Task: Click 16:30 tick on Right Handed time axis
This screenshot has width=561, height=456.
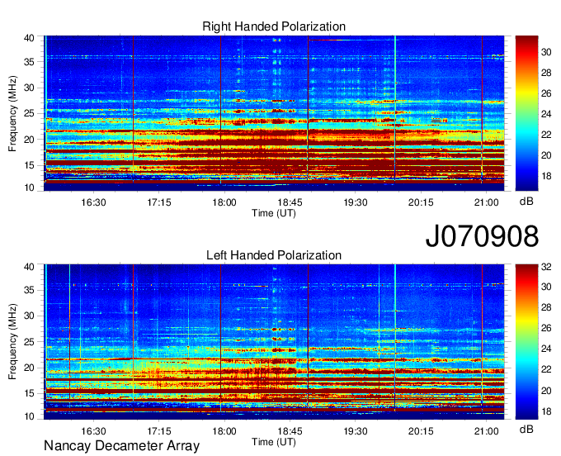Action: coord(93,202)
